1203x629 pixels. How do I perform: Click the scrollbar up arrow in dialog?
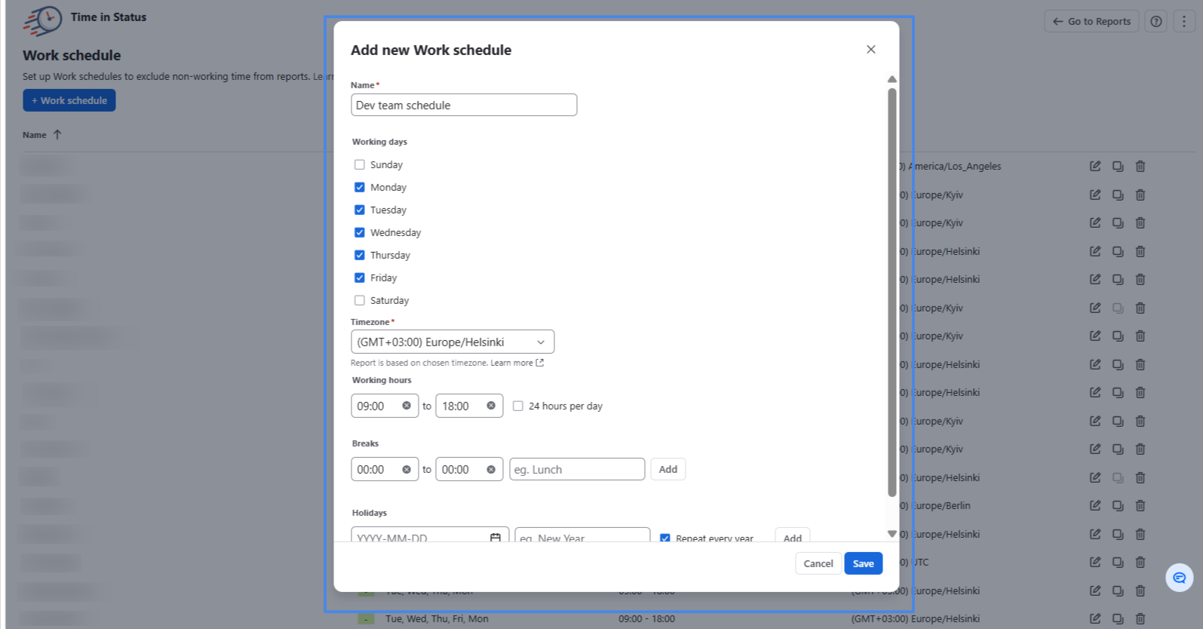(892, 79)
